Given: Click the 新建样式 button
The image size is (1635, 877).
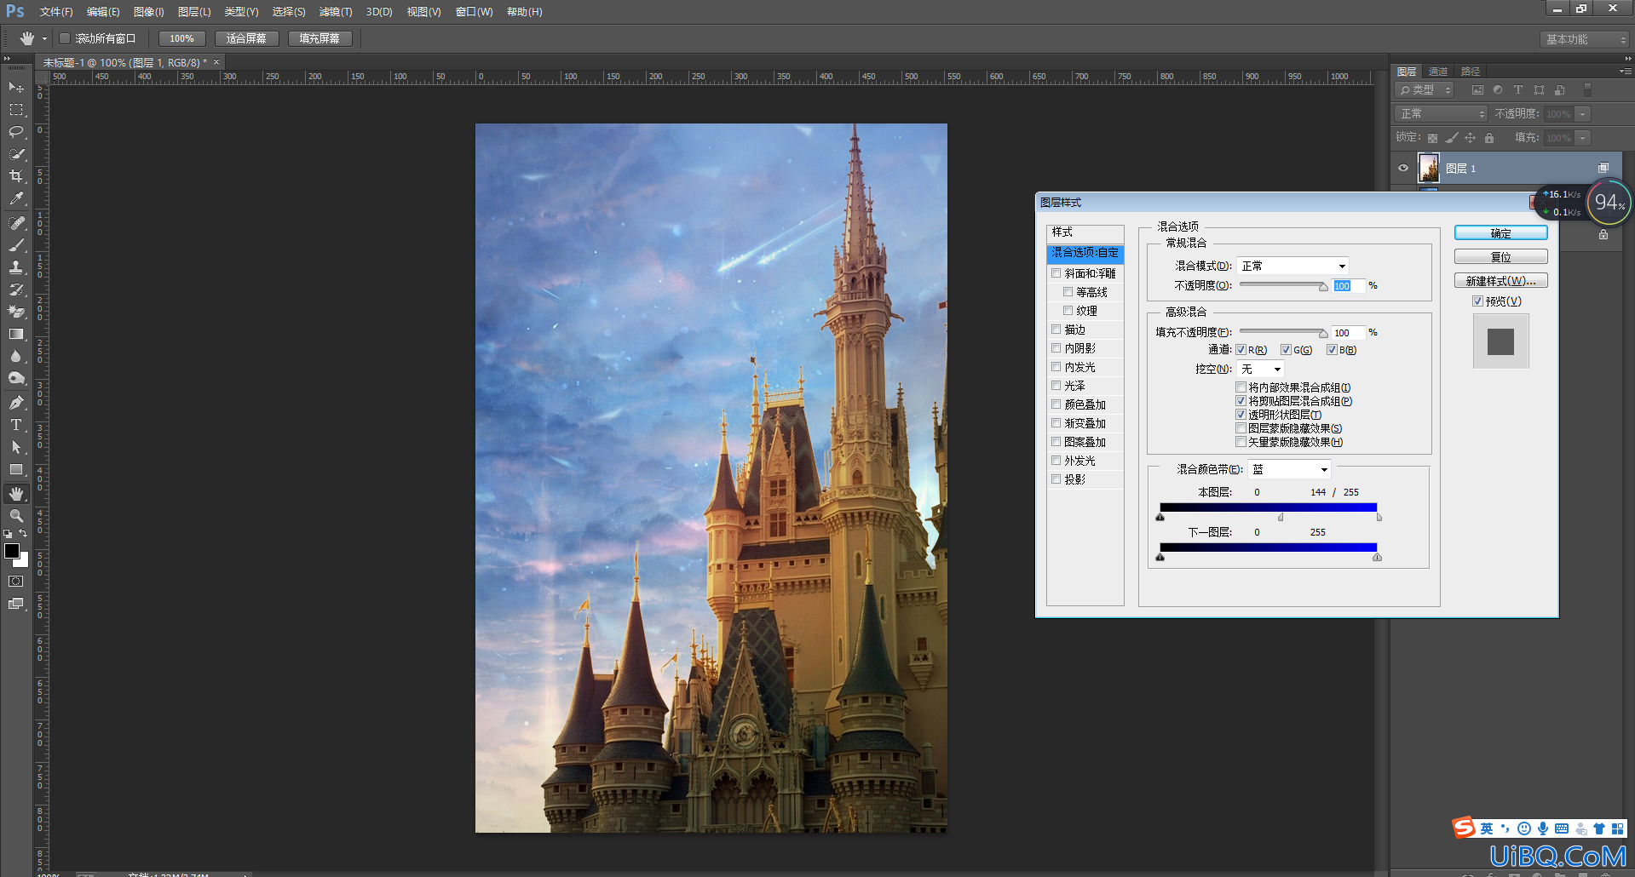Looking at the screenshot, I should (1501, 280).
